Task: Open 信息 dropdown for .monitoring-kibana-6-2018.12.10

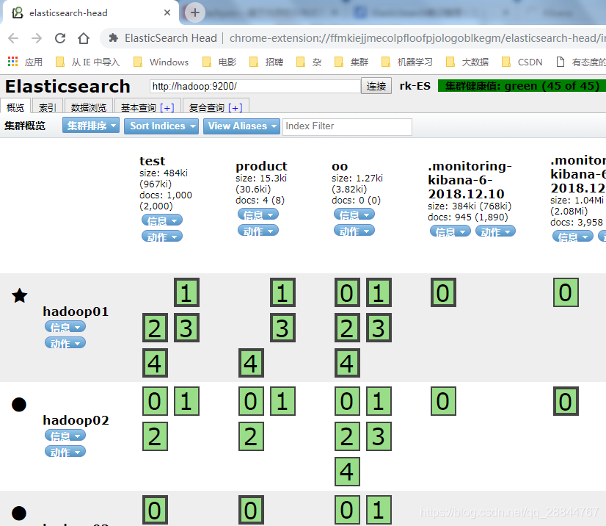Action: (x=450, y=231)
